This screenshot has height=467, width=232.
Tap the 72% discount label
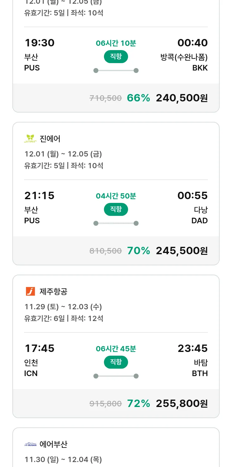click(138, 404)
